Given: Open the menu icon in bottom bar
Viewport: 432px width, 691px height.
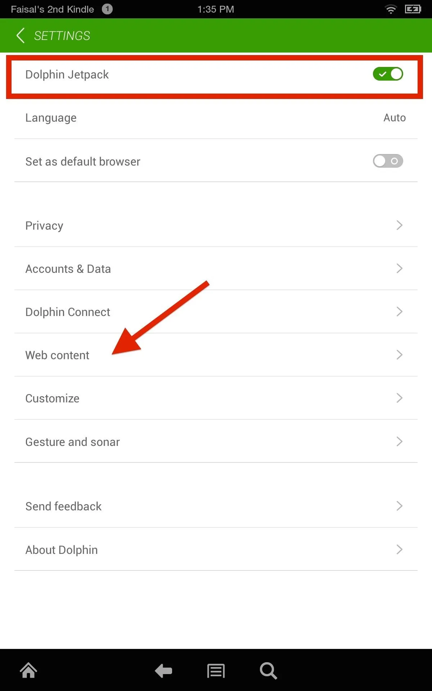Looking at the screenshot, I should 216,671.
